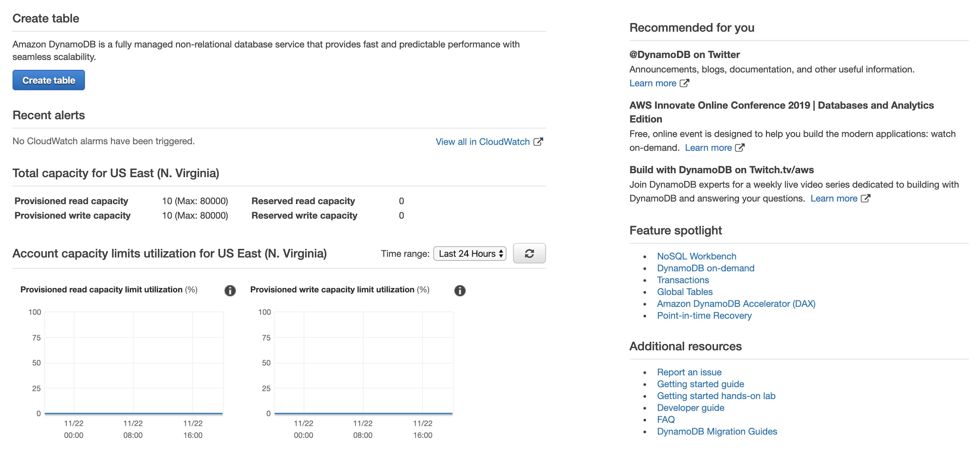This screenshot has height=455, width=978.
Task: Open the Transactions feature link
Action: (683, 280)
